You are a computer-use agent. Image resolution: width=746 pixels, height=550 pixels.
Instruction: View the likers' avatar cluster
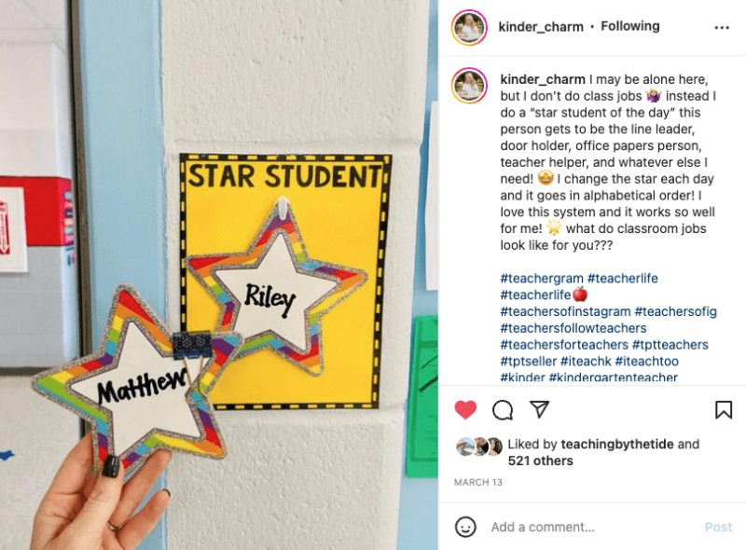[478, 447]
